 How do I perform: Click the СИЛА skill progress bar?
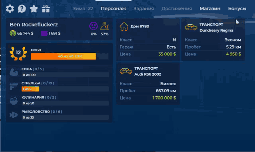65,75
